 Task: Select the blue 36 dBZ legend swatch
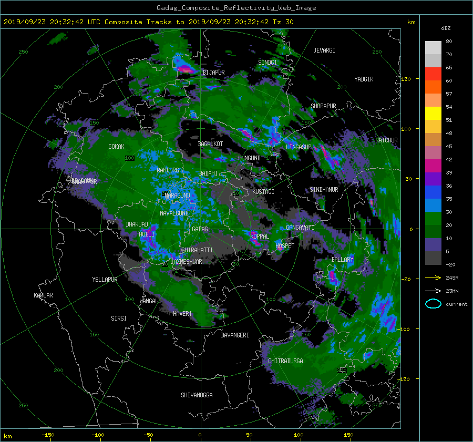[433, 192]
